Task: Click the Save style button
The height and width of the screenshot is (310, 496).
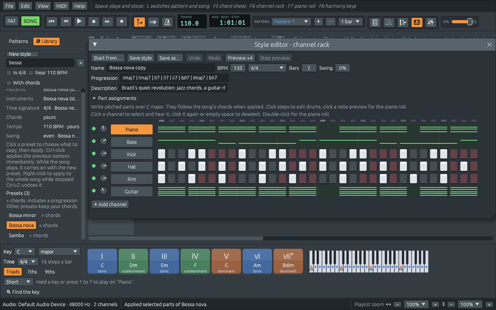Action: (x=141, y=58)
